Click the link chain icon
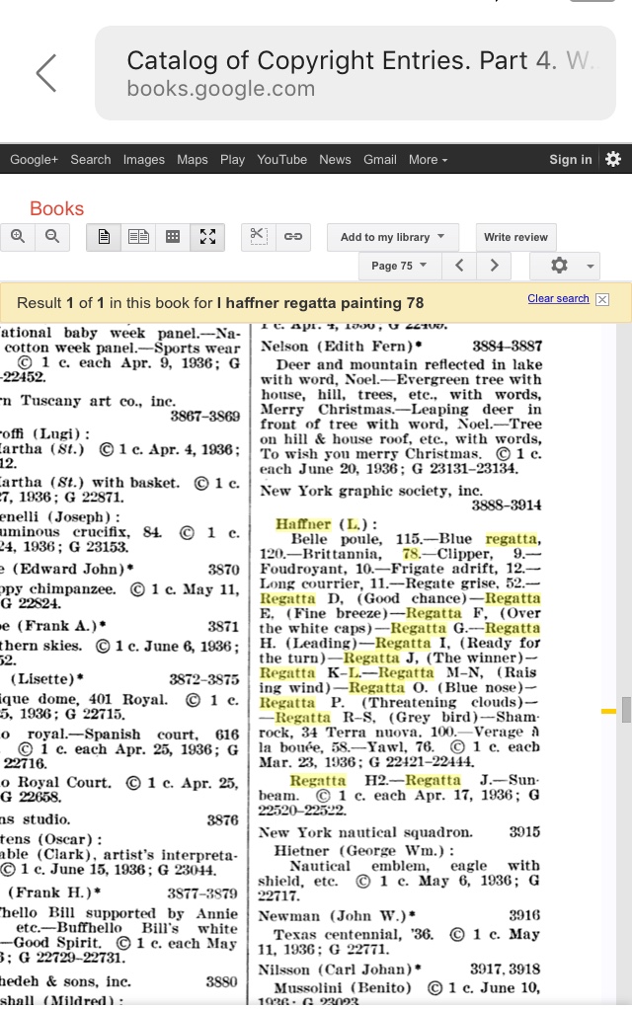 pos(293,237)
